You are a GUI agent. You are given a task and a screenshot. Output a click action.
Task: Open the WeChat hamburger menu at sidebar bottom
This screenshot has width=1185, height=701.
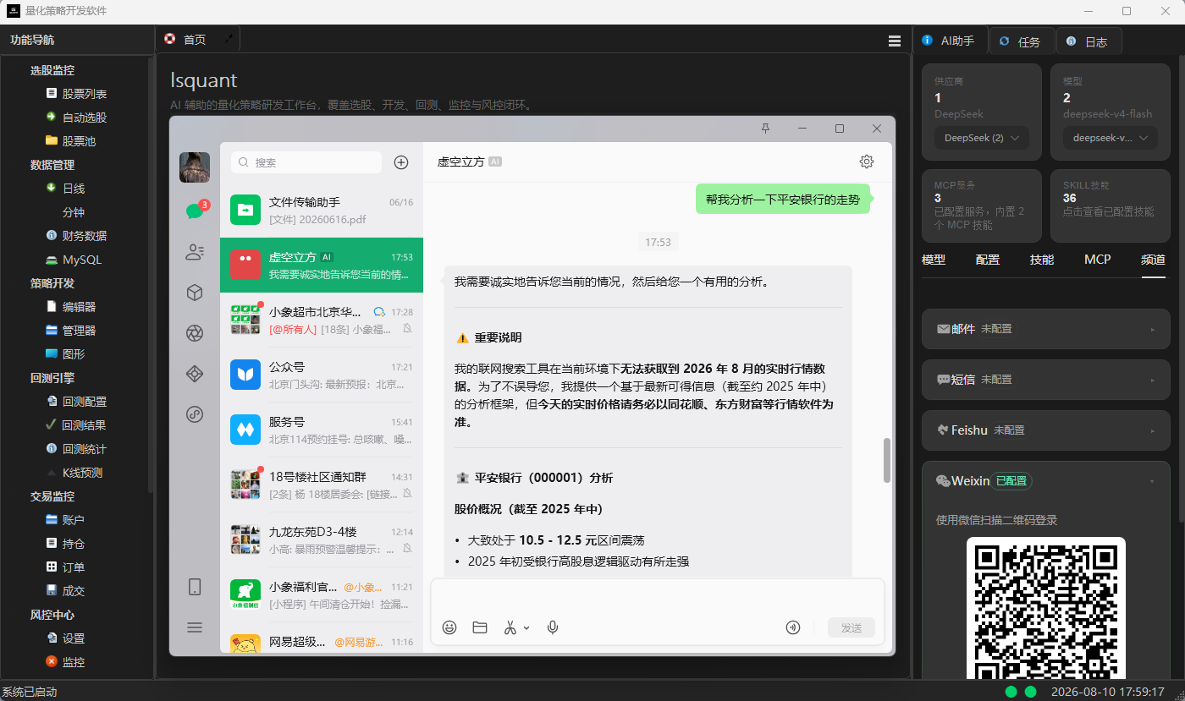click(195, 627)
